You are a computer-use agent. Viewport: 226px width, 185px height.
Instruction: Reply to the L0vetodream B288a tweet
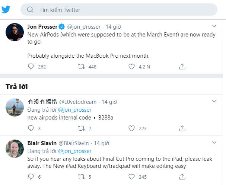click(x=31, y=128)
